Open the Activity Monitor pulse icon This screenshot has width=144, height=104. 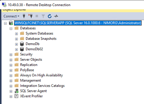click(56, 16)
